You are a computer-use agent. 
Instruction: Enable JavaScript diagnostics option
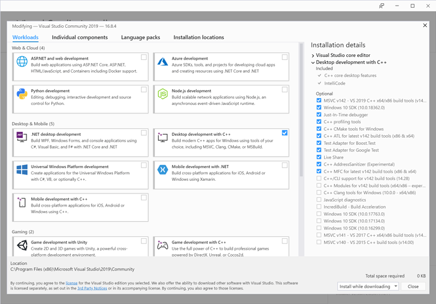(x=318, y=200)
